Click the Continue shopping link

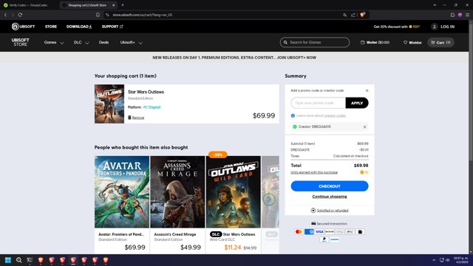click(330, 197)
